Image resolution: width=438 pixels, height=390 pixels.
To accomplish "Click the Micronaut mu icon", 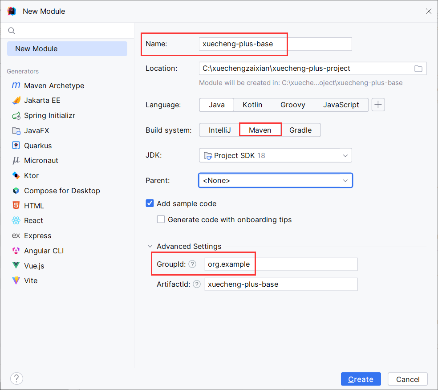I will click(x=16, y=160).
